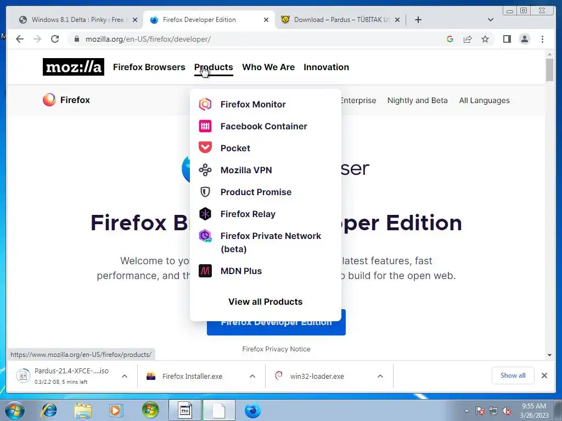
Task: Click the Action Center flag tray icon
Action: [480, 411]
